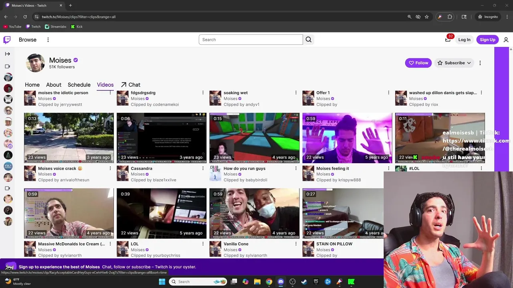Image resolution: width=513 pixels, height=288 pixels.
Task: Click the 'washed up dillon danis gets slap...' title
Action: click(x=443, y=93)
